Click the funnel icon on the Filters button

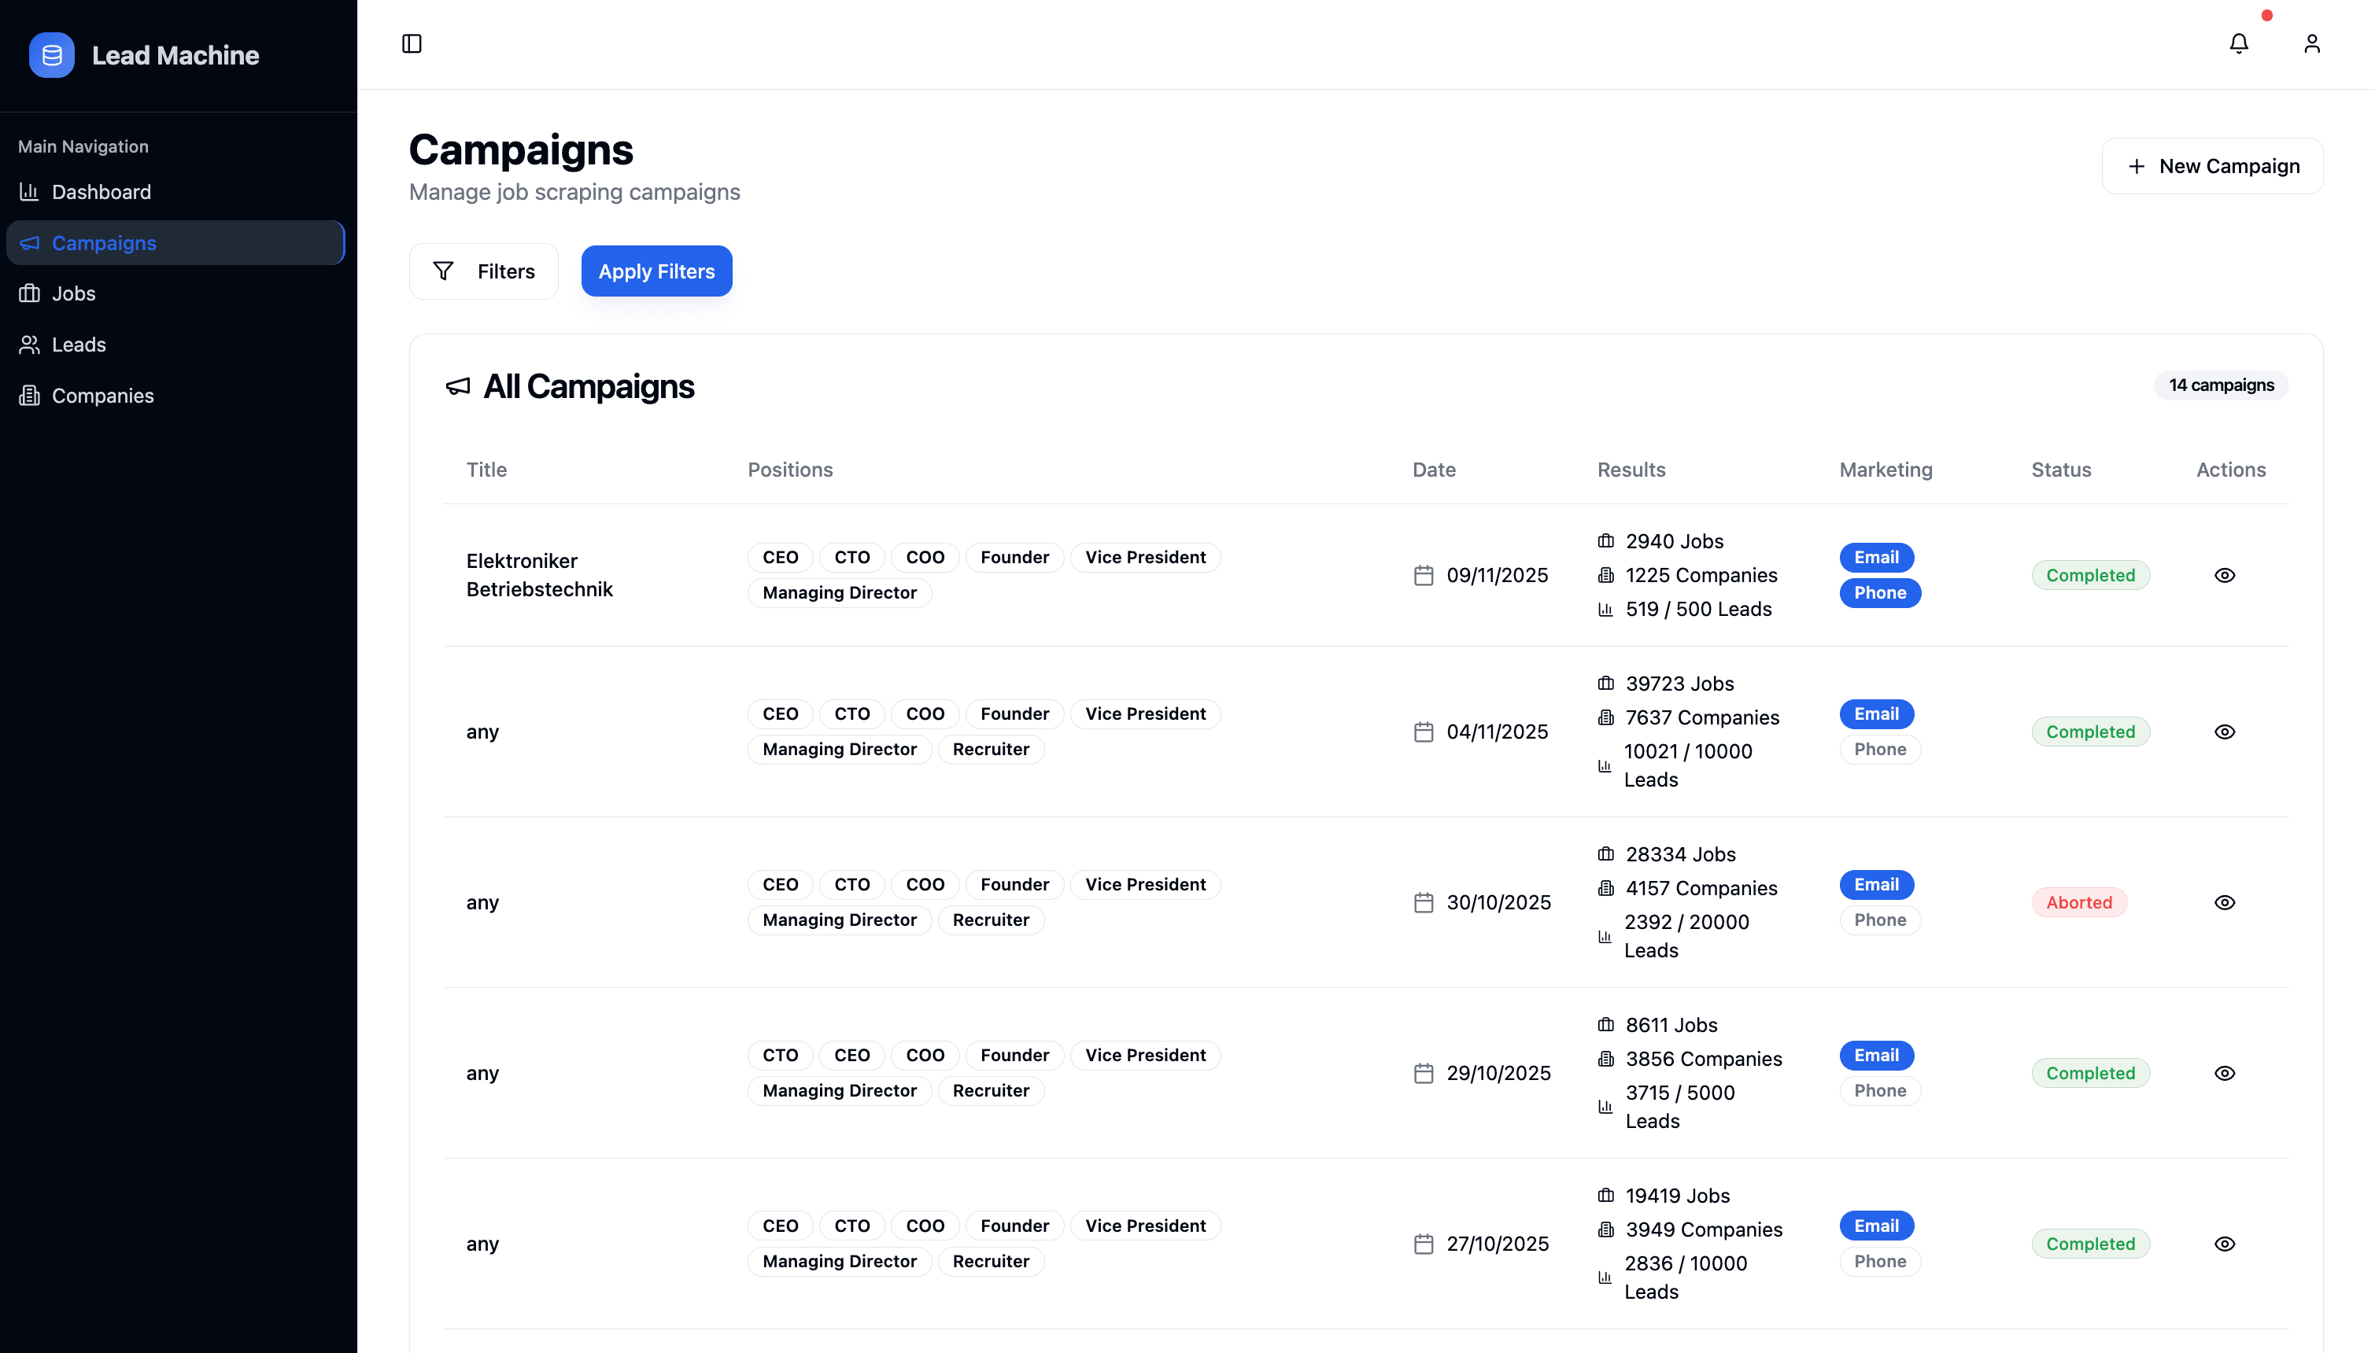click(445, 271)
